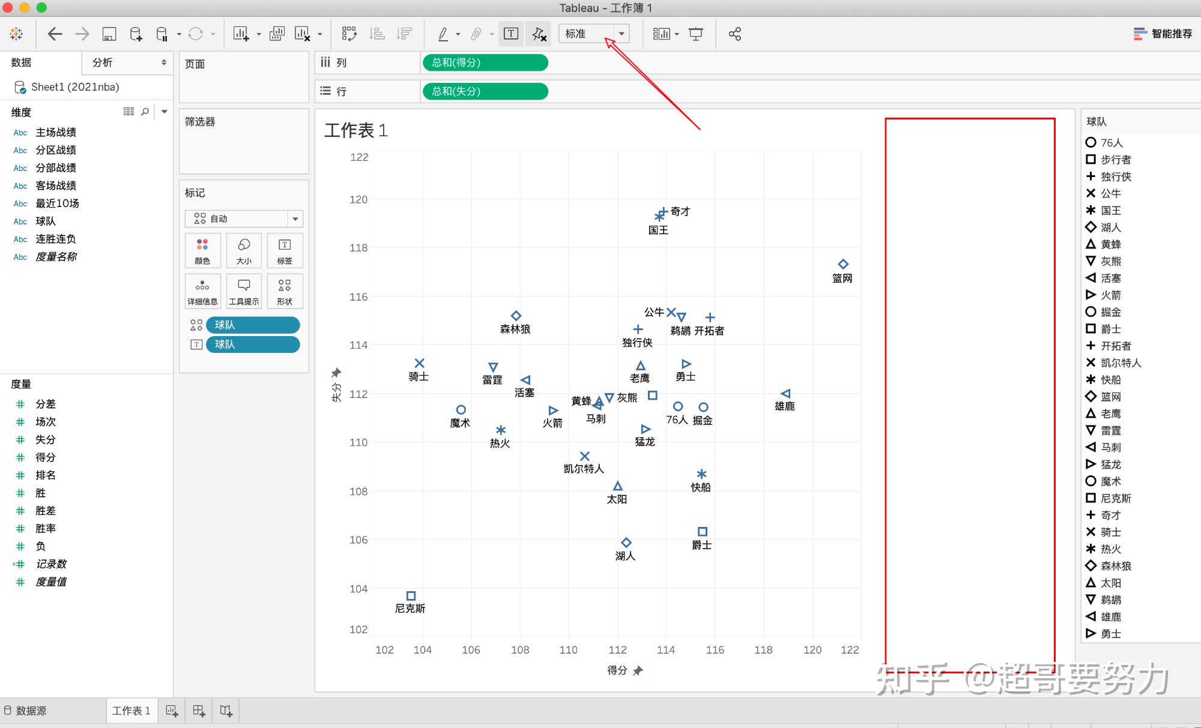Switch to the 分析 pane tab

tap(103, 62)
